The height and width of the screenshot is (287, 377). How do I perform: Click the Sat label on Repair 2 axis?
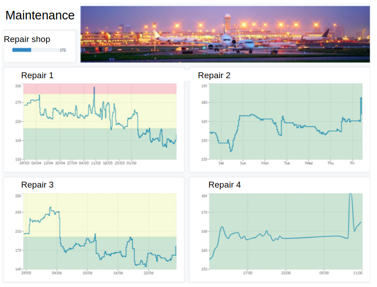tap(221, 163)
